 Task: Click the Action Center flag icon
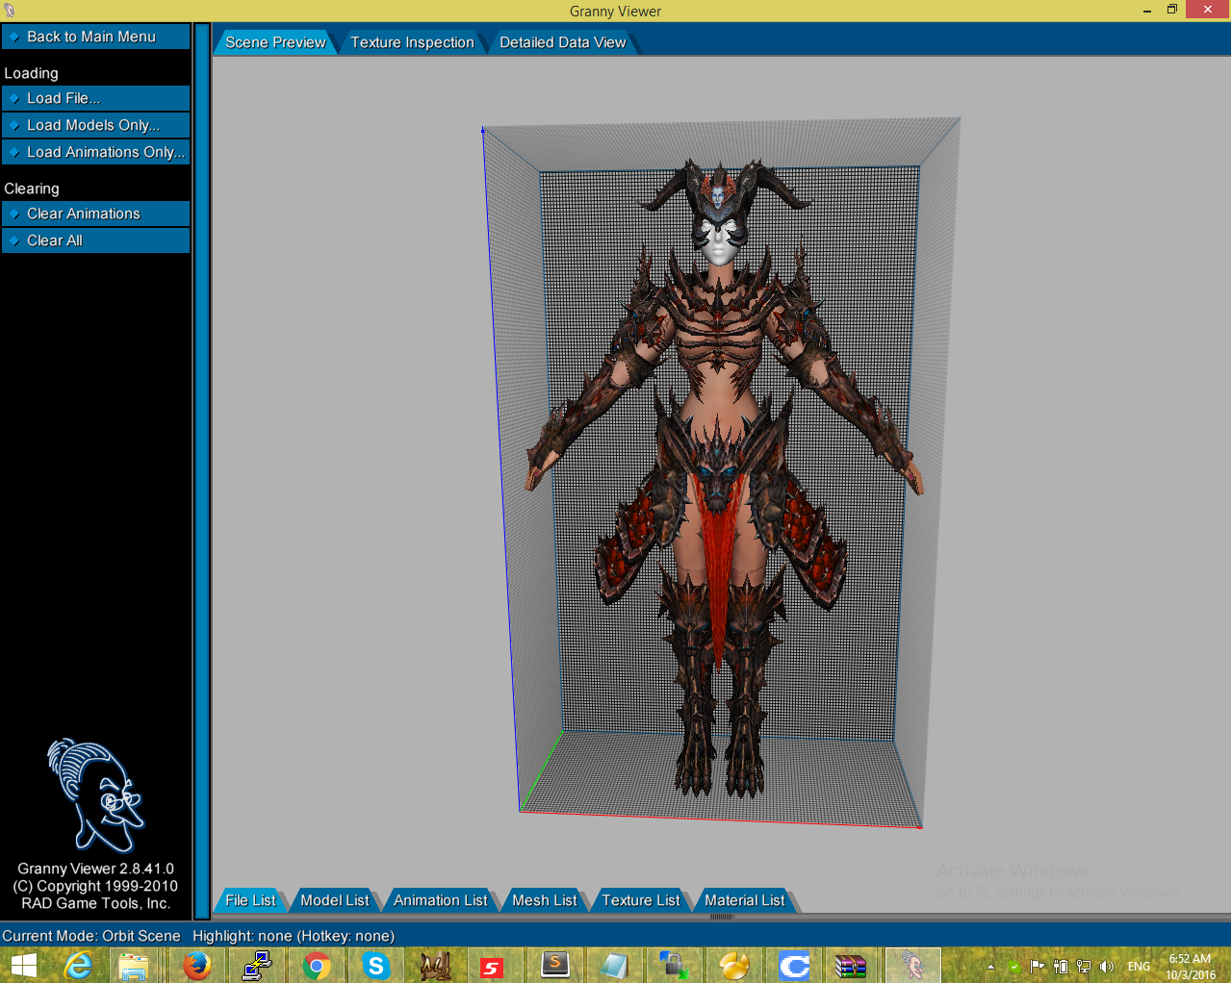[1038, 967]
